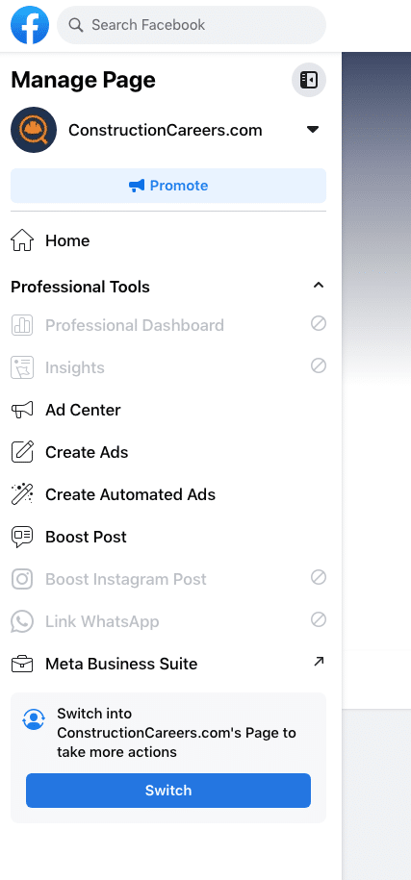Click the Meta Business Suite briefcase icon

pyautogui.click(x=22, y=664)
